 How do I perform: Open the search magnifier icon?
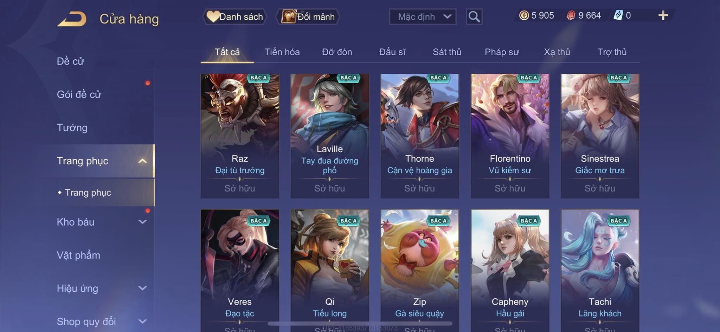[474, 16]
